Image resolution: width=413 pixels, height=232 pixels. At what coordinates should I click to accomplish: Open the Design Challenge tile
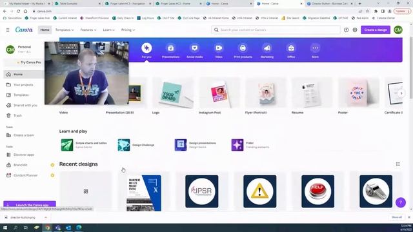[x=136, y=145]
